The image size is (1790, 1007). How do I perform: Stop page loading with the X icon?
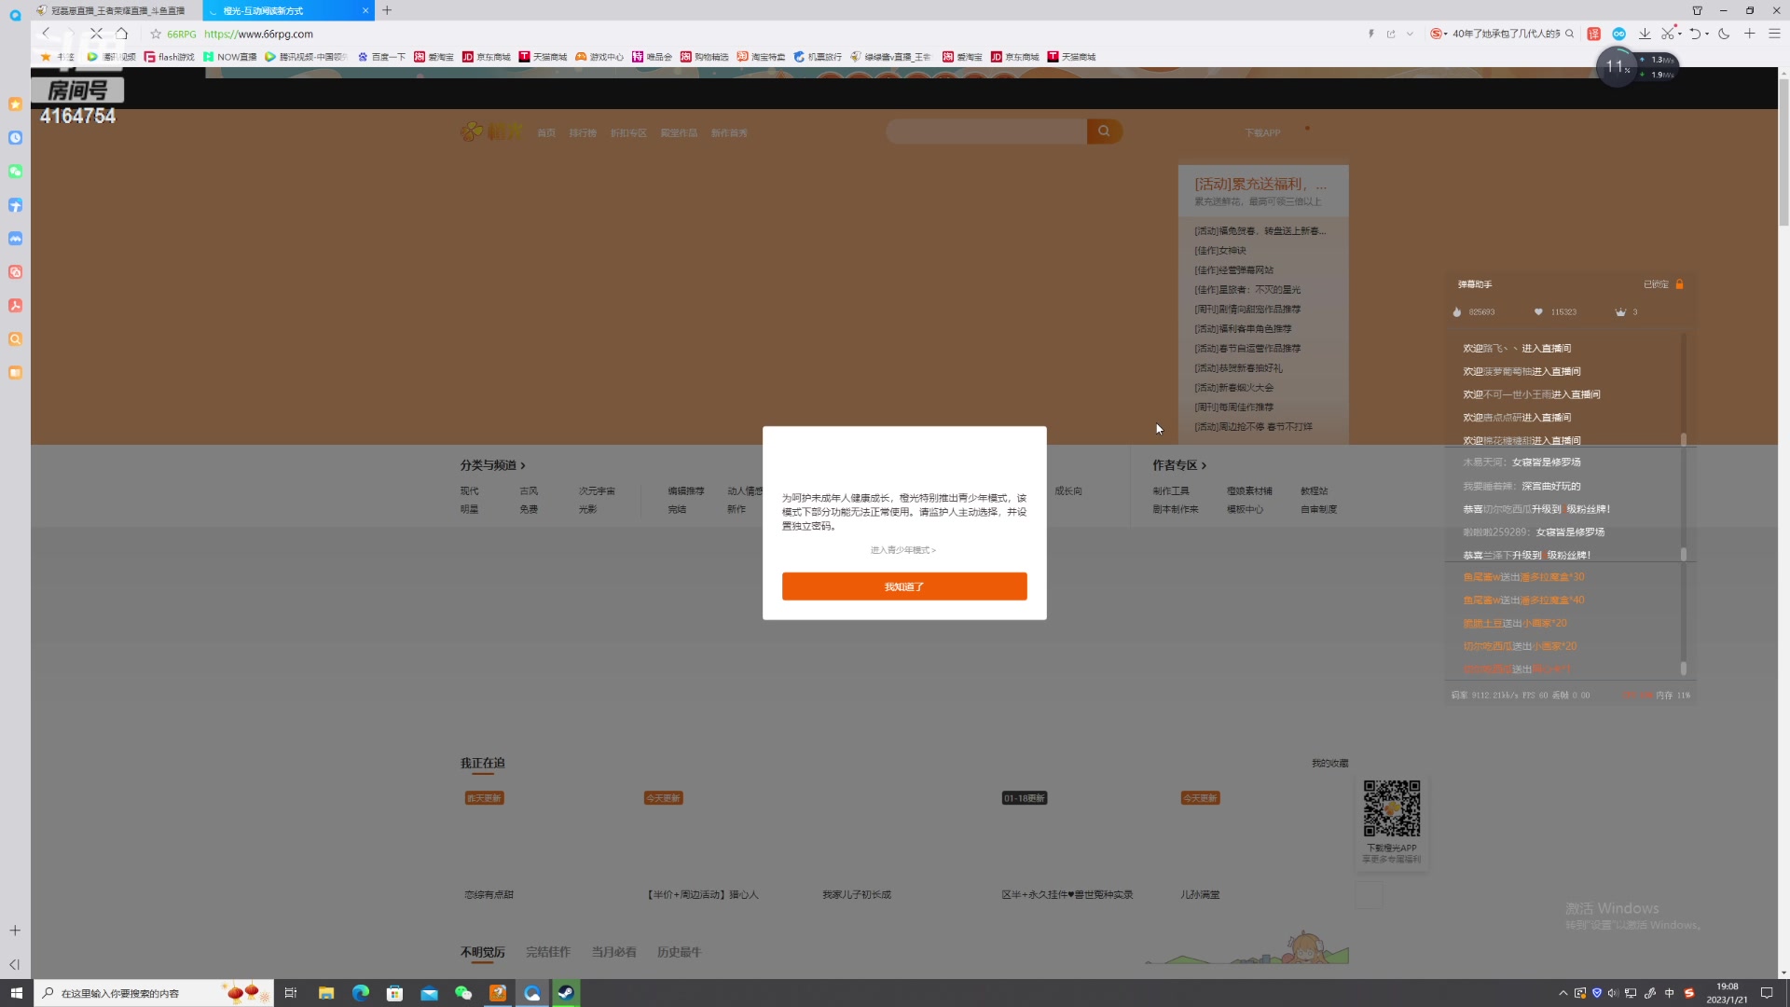point(96,34)
